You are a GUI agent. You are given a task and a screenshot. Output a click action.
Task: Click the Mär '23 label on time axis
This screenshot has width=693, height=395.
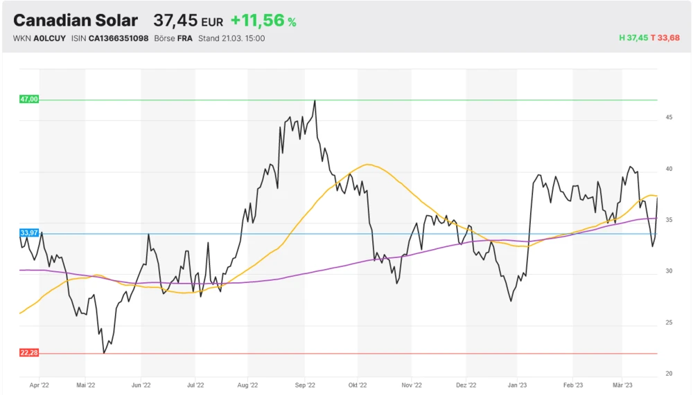coord(623,385)
